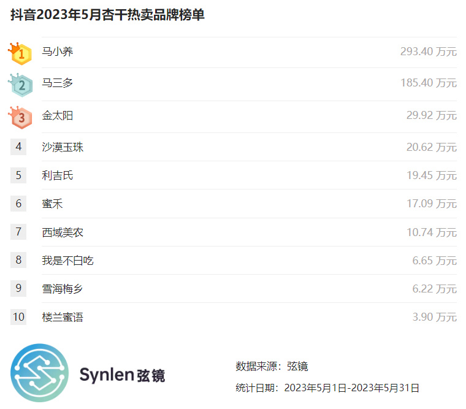The image size is (466, 409).
Task: Click the sales value 29.92 万元
Action: (x=432, y=115)
